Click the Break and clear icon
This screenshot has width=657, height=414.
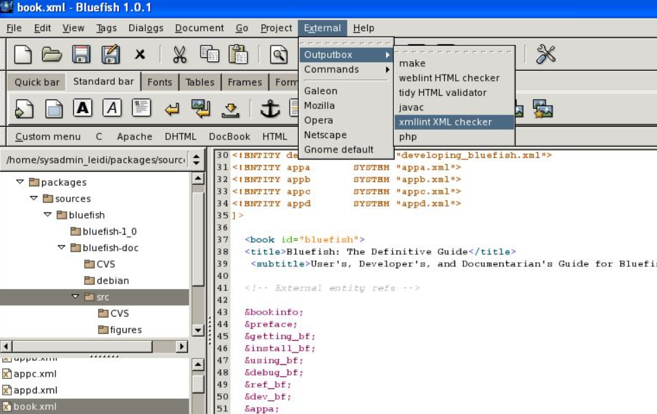pyautogui.click(x=201, y=108)
